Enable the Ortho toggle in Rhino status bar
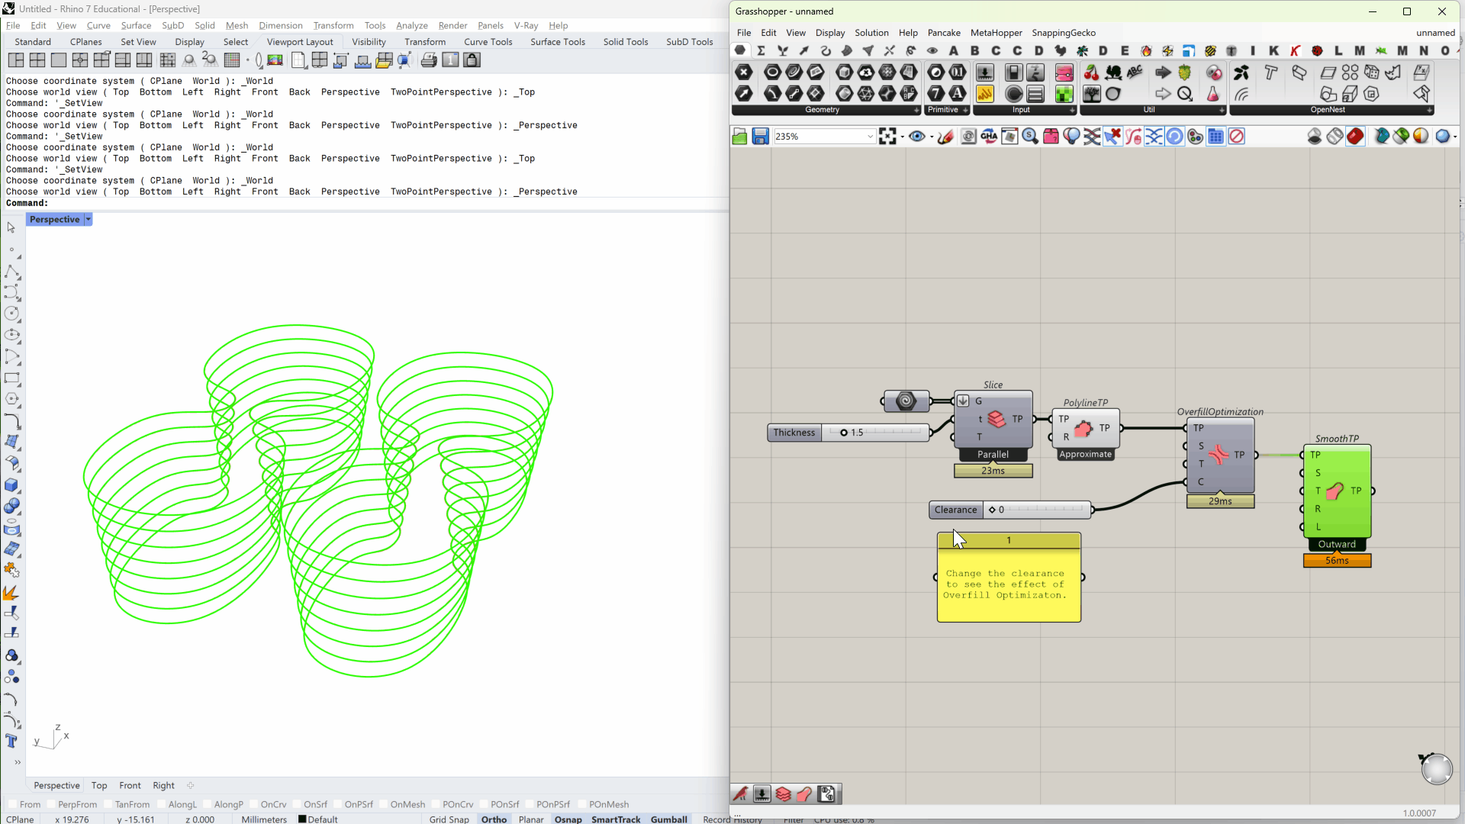 pos(494,819)
